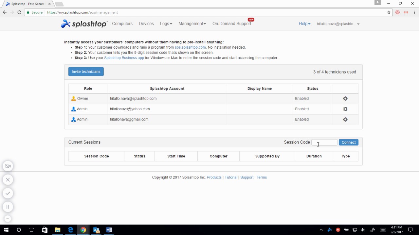
Task: Open the Windows Start menu
Action: pos(6,230)
